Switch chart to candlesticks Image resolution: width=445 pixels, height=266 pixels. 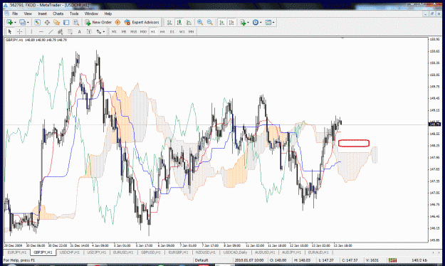179,22
